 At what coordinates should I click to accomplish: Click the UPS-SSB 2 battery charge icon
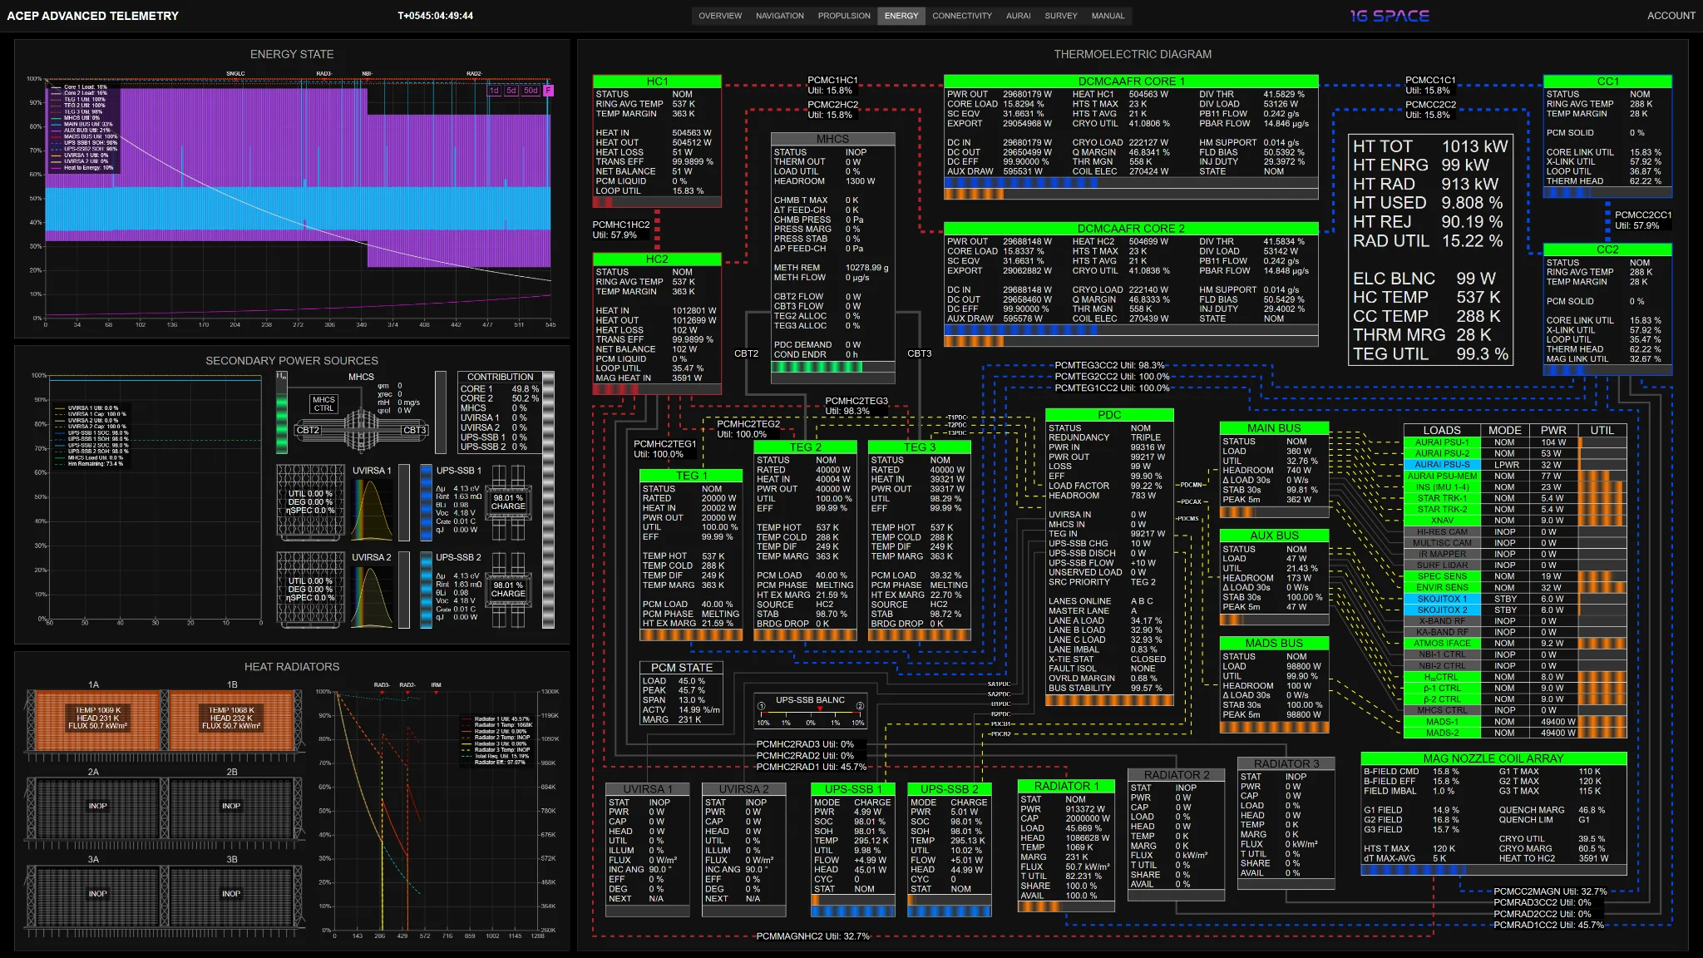tap(508, 590)
